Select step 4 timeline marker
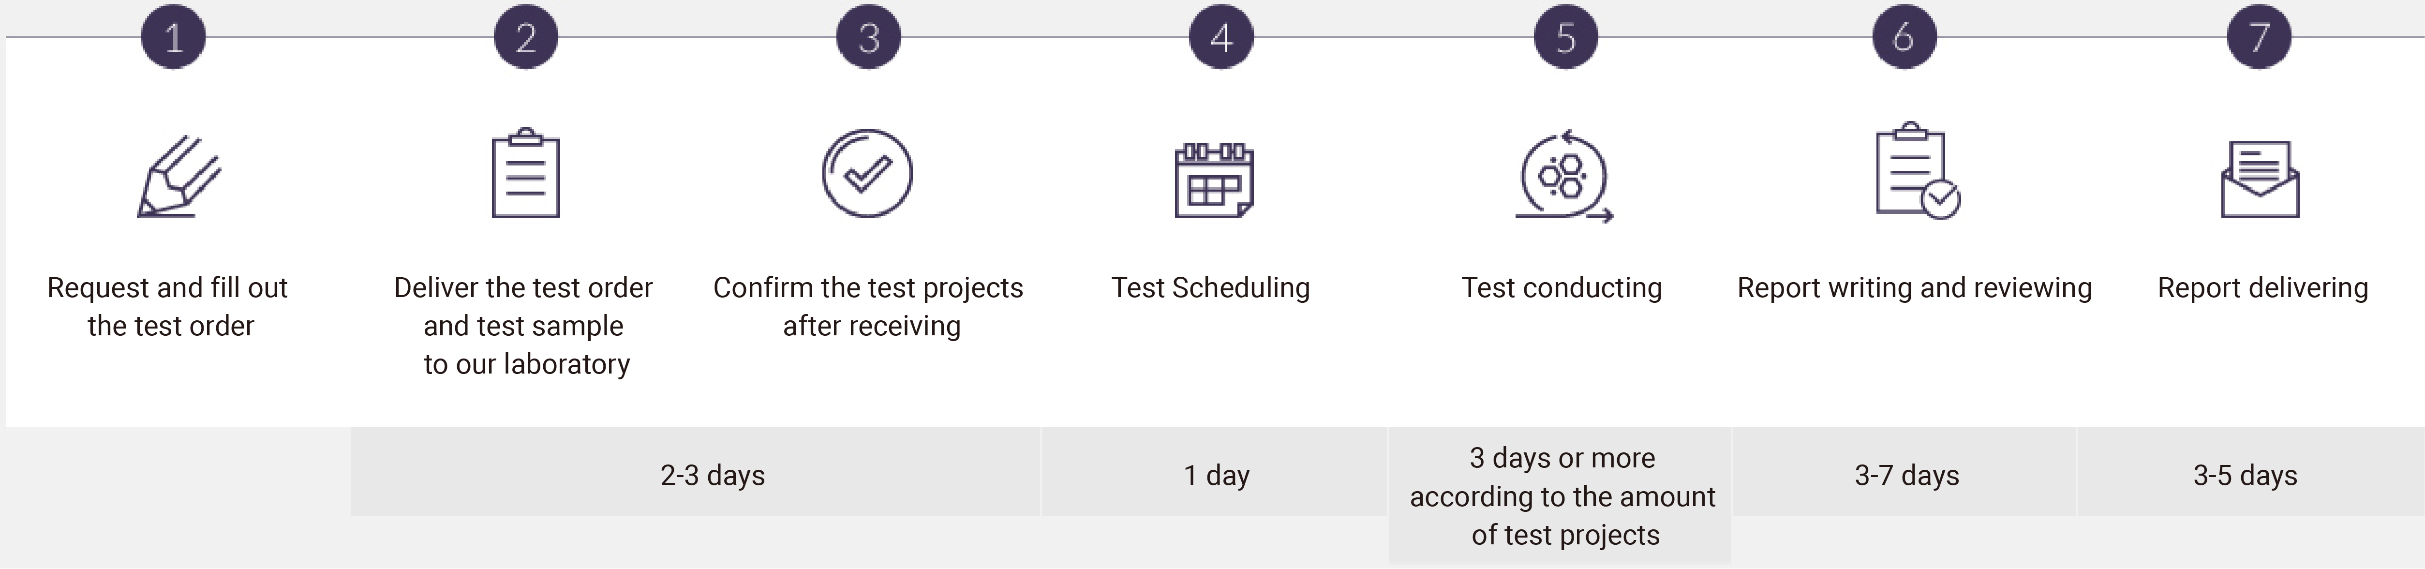The height and width of the screenshot is (569, 2425). (1221, 37)
